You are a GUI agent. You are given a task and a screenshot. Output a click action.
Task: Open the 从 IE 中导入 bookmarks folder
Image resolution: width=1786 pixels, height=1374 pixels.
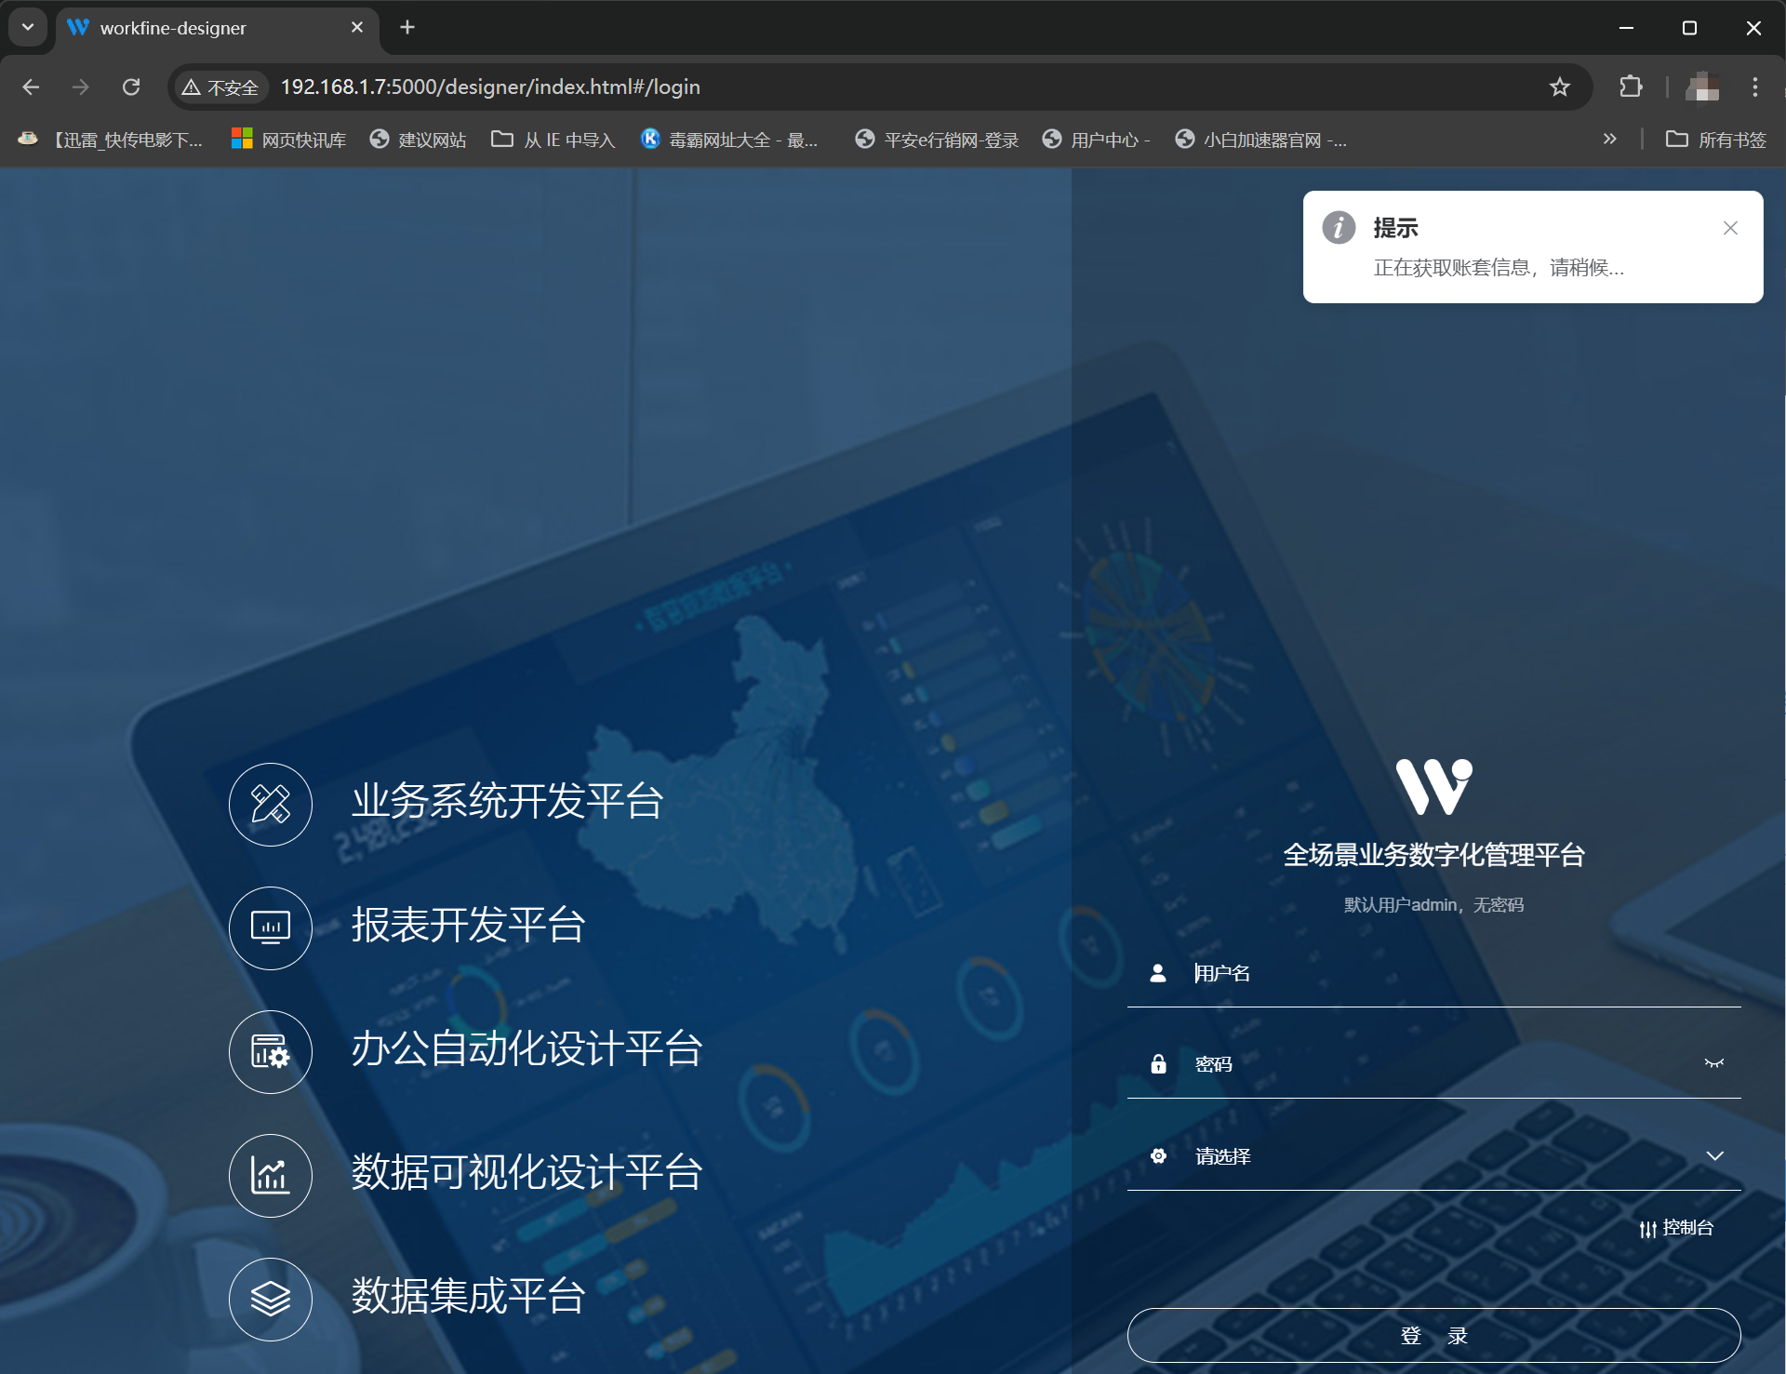(553, 140)
